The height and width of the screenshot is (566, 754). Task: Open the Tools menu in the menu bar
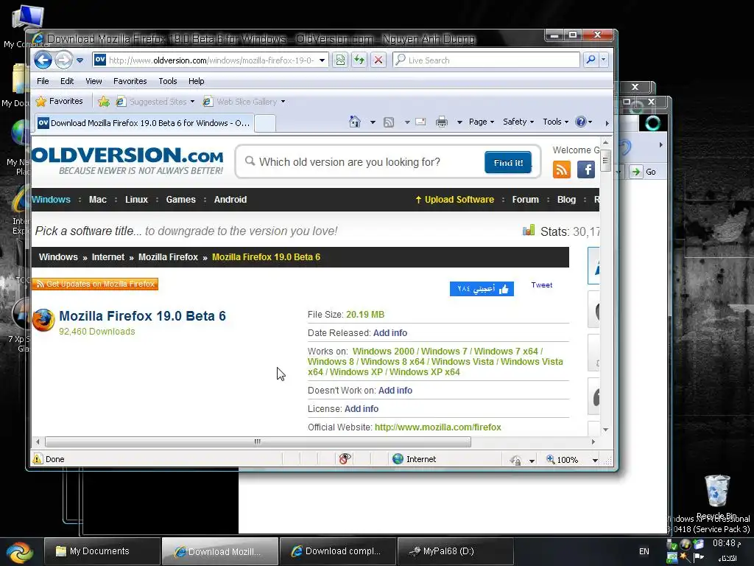[x=168, y=81]
